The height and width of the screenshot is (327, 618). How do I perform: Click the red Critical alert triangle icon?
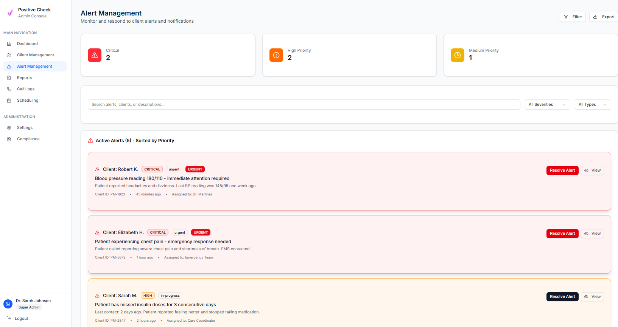pos(95,55)
